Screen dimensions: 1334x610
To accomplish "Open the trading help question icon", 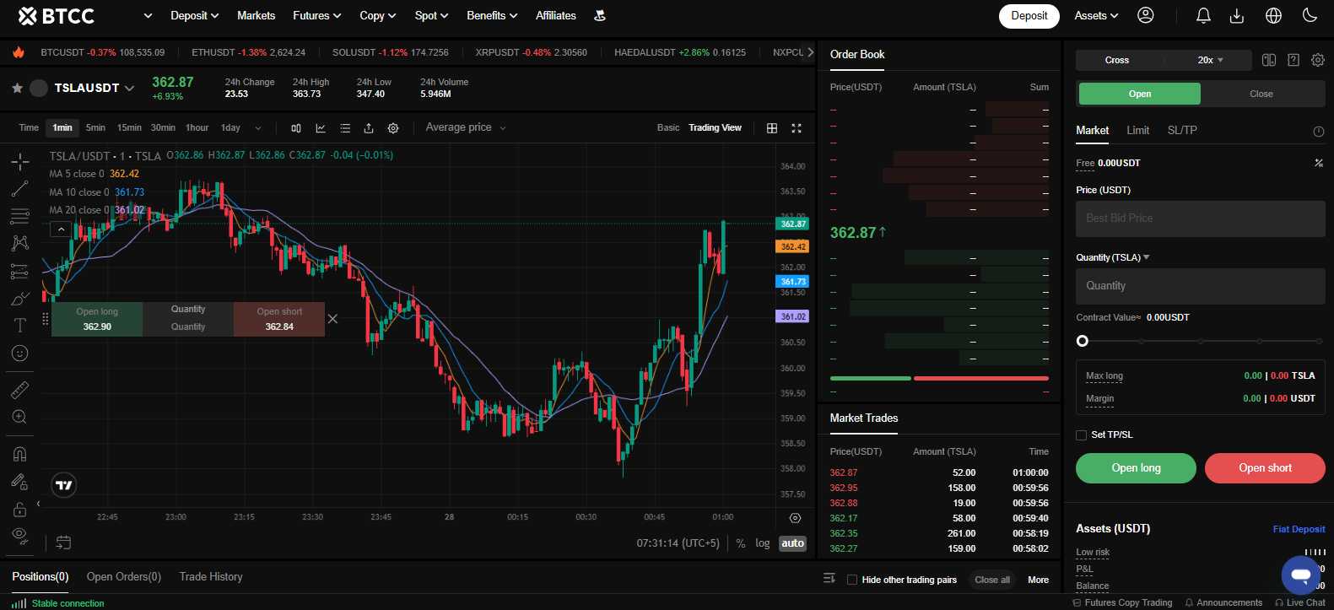I will point(1293,60).
